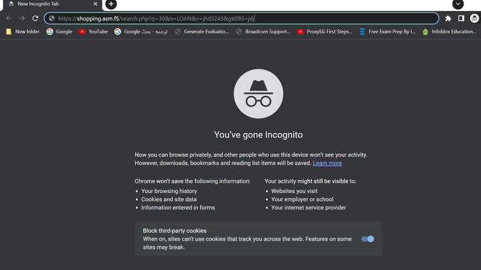The image size is (481, 270).
Task: Toggle the Block third-party cookies switch
Action: (x=367, y=239)
